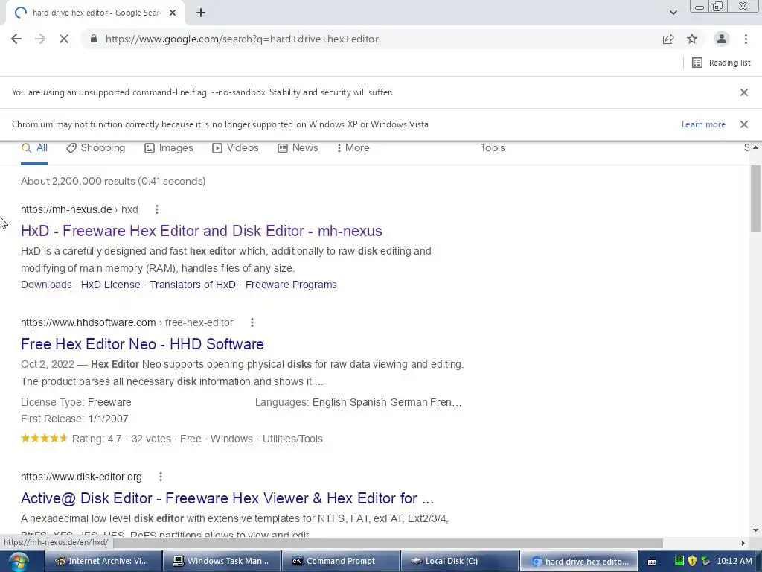
Task: Click the green tray monitor icon
Action: (679, 562)
